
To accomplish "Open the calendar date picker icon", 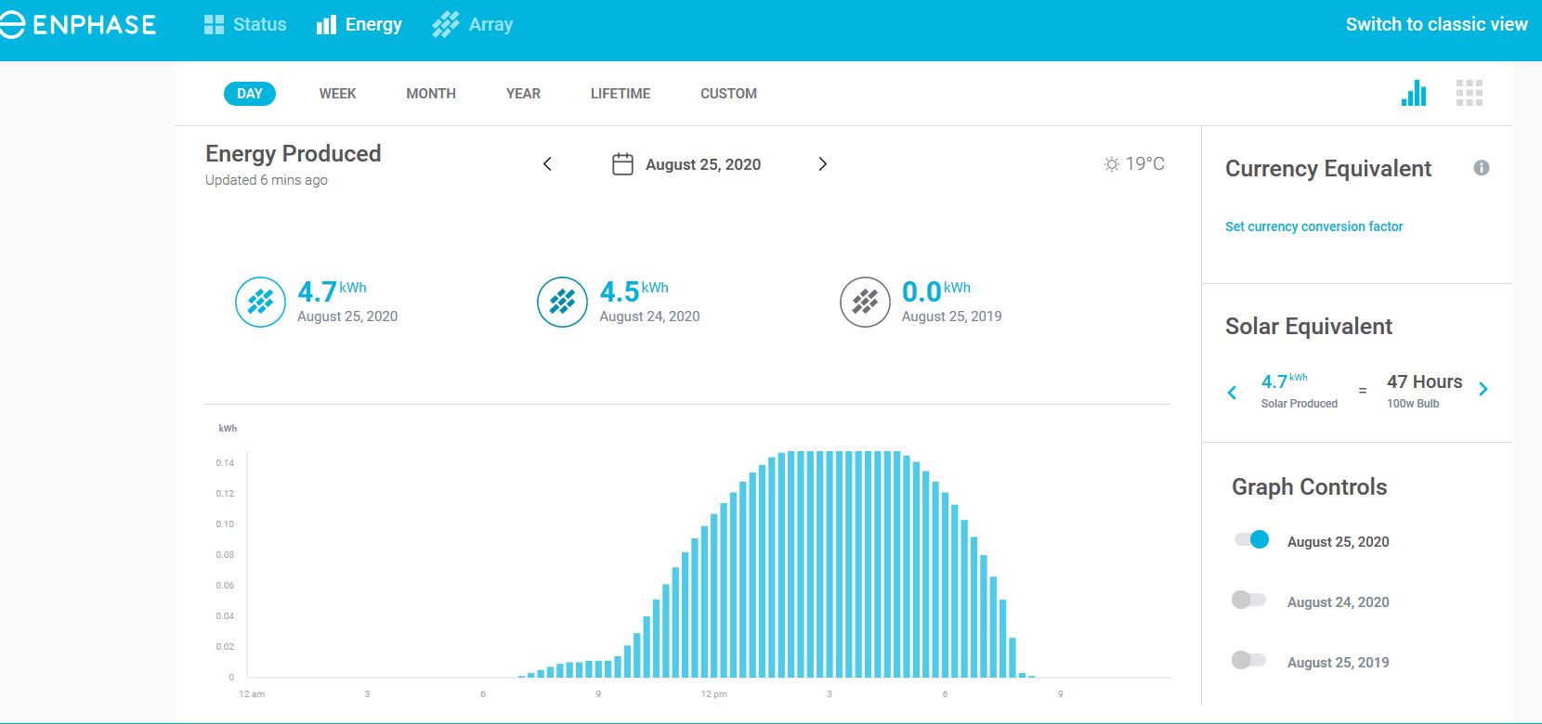I will tap(622, 164).
